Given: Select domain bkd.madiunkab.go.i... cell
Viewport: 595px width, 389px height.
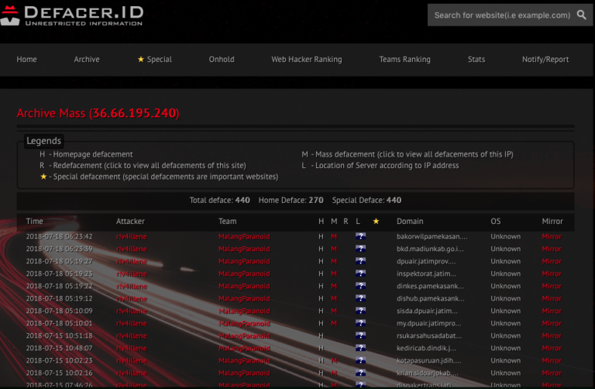Looking at the screenshot, I should tap(430, 249).
